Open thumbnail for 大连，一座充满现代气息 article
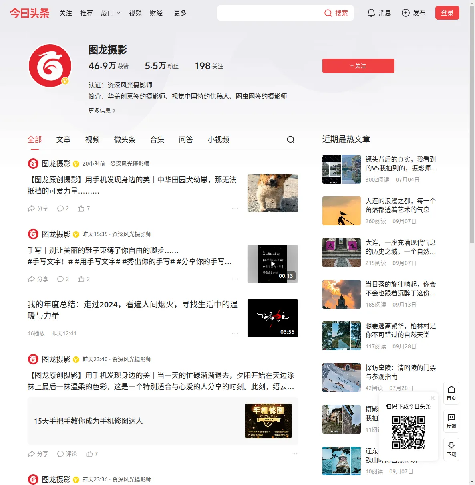The image size is (475, 485). (x=342, y=253)
